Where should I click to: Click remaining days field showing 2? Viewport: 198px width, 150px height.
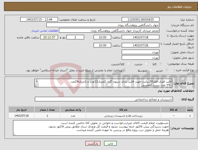pyautogui.click(x=75, y=37)
